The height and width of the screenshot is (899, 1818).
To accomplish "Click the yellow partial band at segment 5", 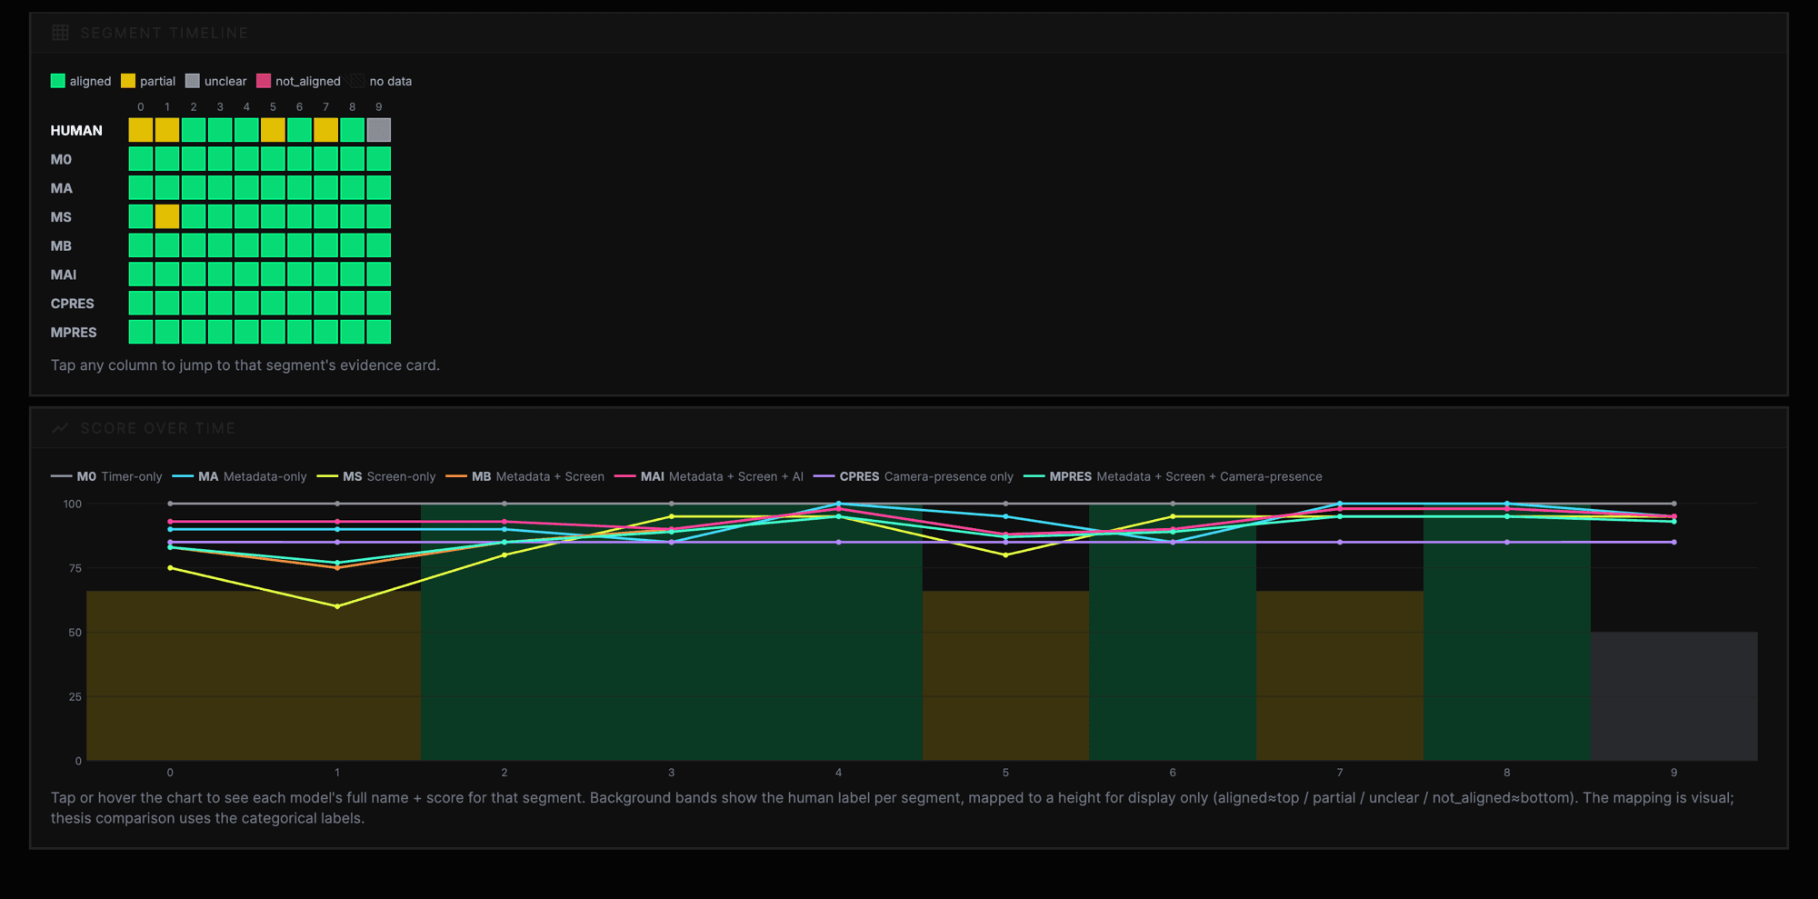I will tap(1005, 676).
